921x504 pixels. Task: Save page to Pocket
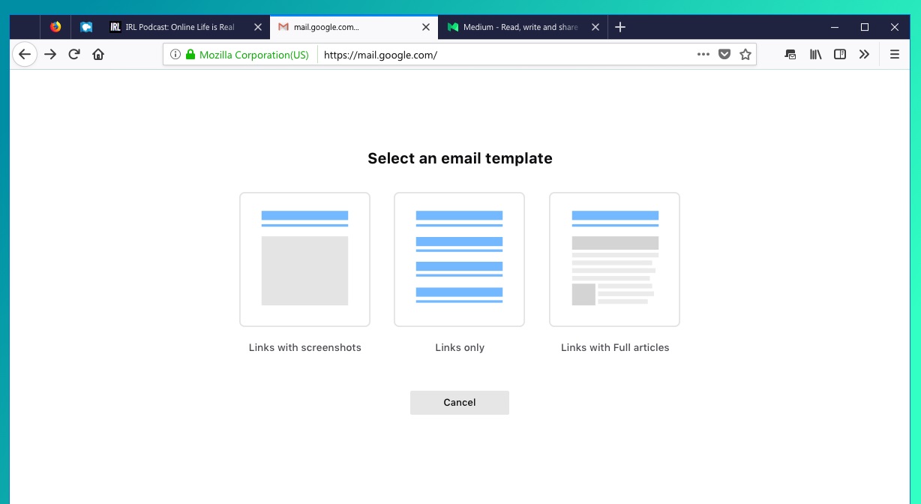pos(724,55)
